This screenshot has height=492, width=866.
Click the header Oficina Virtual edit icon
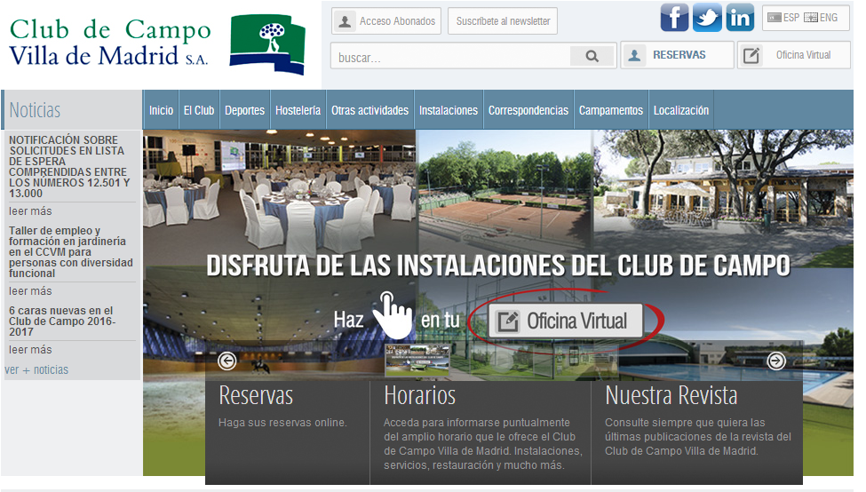[751, 55]
